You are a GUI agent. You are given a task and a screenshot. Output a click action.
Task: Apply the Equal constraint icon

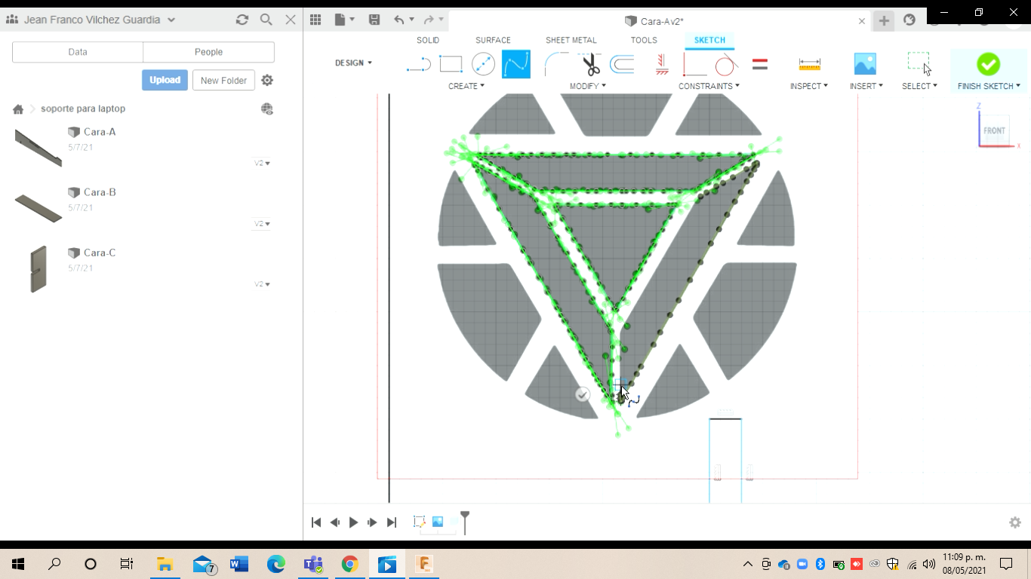[760, 65]
